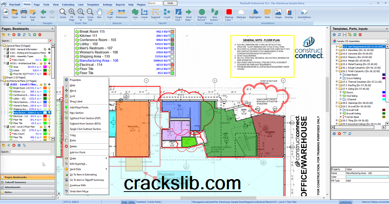Expand 03.0 Concrete template folder

coord(336,54)
